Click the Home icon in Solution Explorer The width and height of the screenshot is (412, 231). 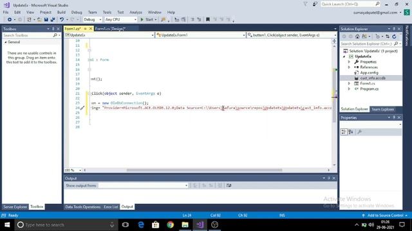pyautogui.click(x=357, y=37)
